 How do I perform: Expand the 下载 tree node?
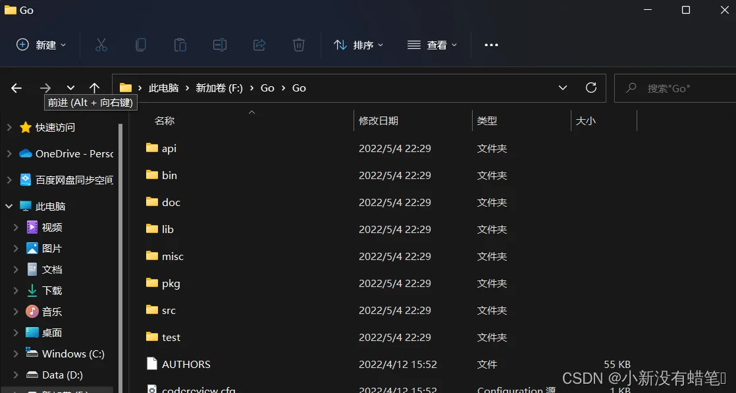[x=16, y=291]
